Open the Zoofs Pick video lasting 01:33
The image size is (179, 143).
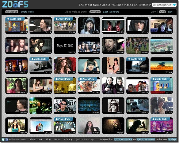pos(89,86)
